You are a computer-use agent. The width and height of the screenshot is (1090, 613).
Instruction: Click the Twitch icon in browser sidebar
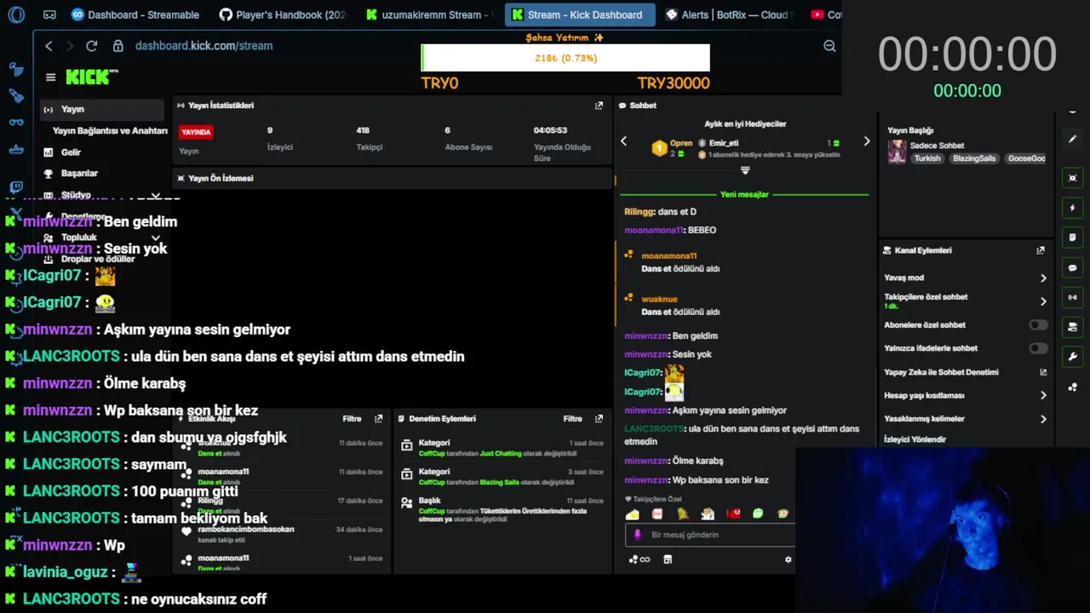pyautogui.click(x=16, y=187)
